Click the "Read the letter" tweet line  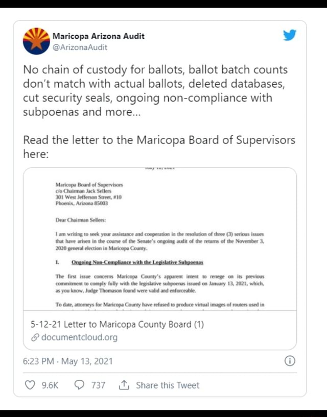(x=159, y=140)
